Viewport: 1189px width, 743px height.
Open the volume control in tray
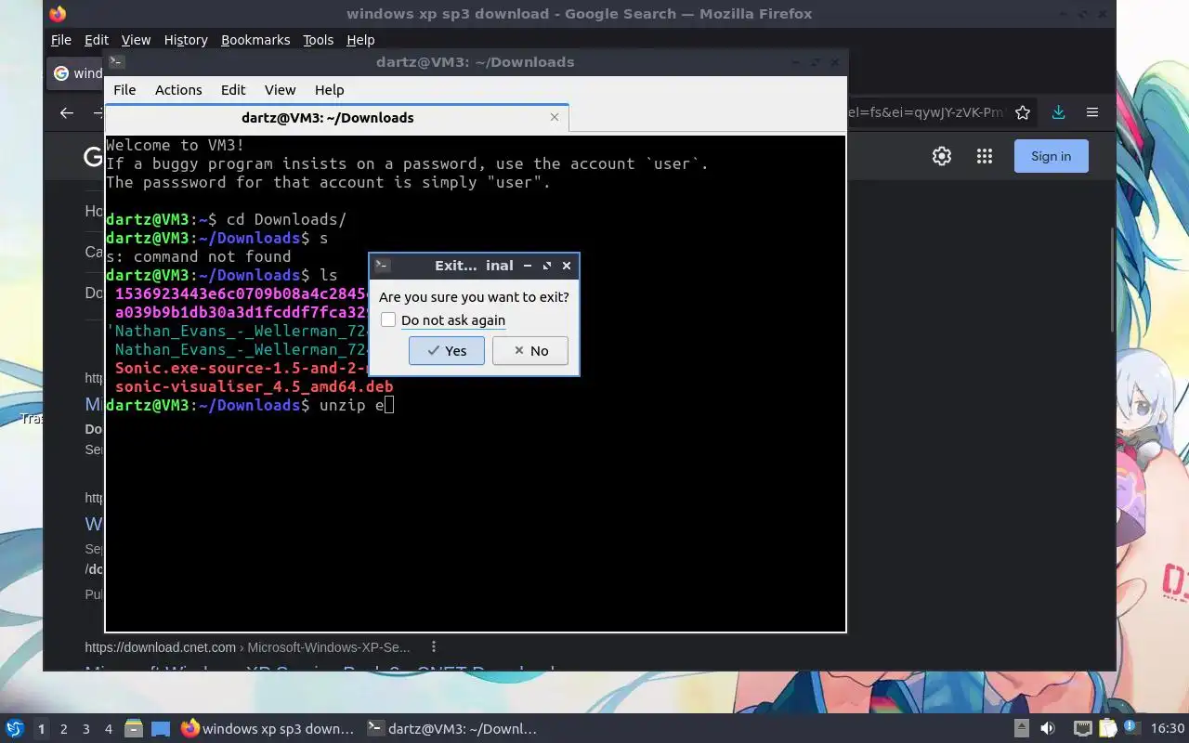click(x=1048, y=729)
